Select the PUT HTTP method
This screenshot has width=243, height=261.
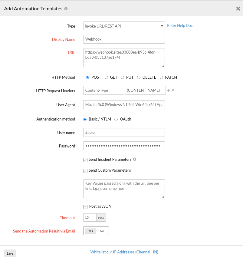(x=123, y=78)
